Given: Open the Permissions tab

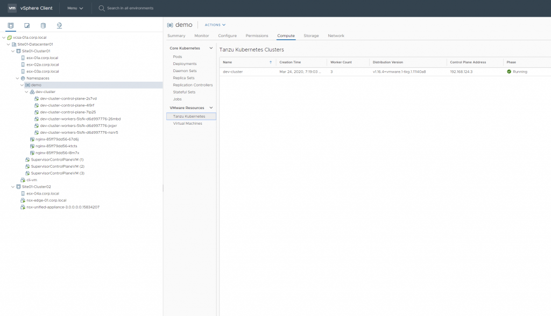Looking at the screenshot, I should (x=257, y=36).
